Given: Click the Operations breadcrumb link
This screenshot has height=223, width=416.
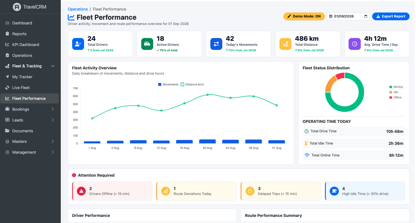Looking at the screenshot, I should click(x=78, y=9).
